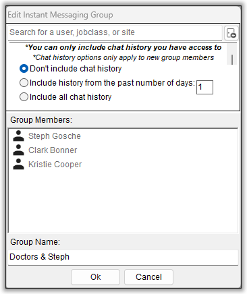The height and width of the screenshot is (294, 247).
Task: Select Steph Gosche in group members
Action: (55, 136)
